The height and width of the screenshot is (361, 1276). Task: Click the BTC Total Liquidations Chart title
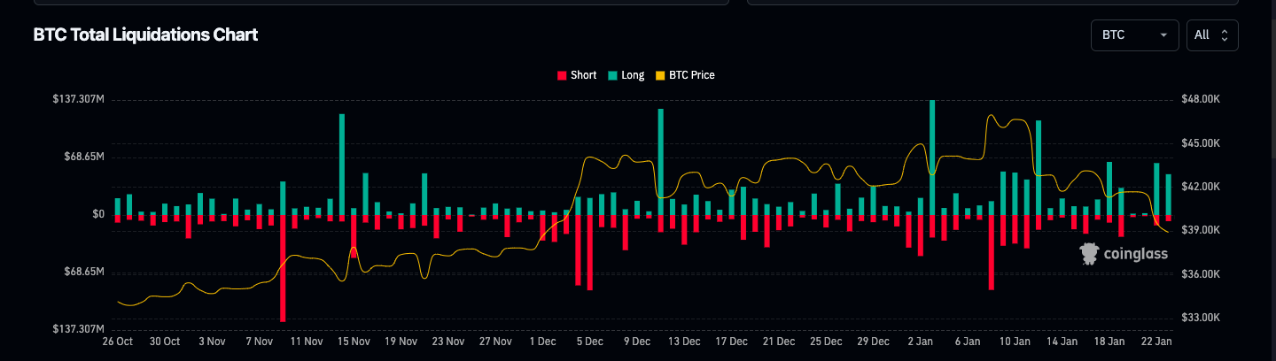pos(145,35)
